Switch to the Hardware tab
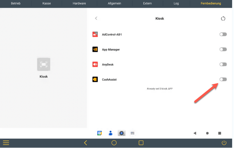 coord(79,3)
